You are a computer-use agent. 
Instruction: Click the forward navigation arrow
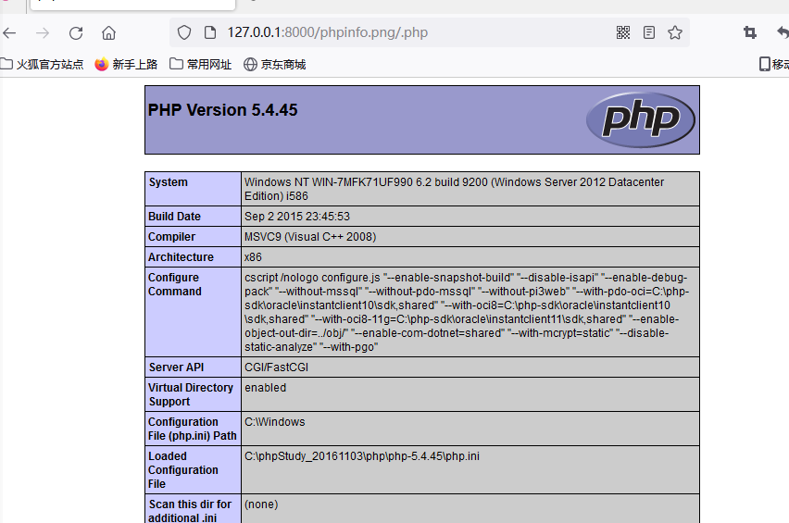(43, 33)
